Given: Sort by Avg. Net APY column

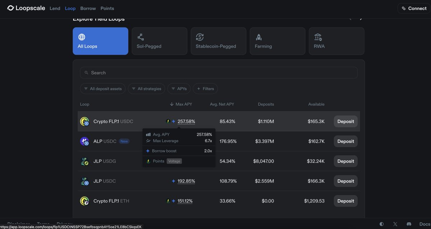Looking at the screenshot, I should 222,104.
